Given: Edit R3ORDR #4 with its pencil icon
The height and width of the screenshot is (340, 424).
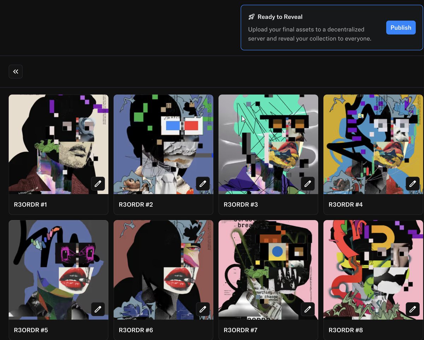Looking at the screenshot, I should (x=413, y=184).
